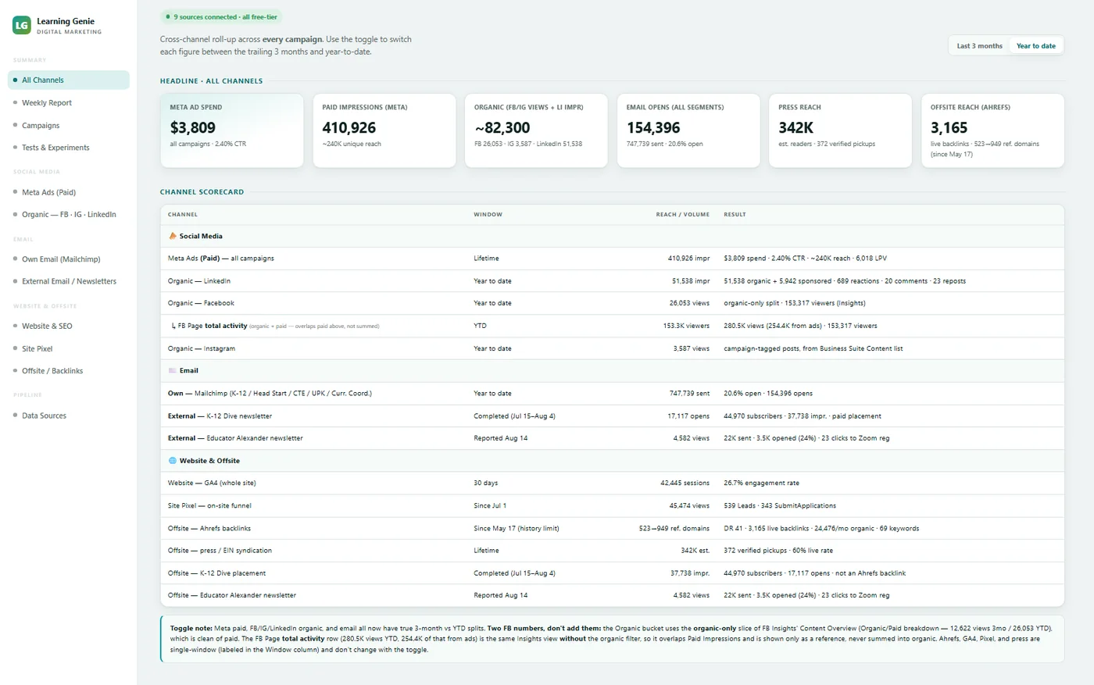This screenshot has width=1094, height=685.
Task: Click the Website — GA4 (whole site) row
Action: point(613,483)
